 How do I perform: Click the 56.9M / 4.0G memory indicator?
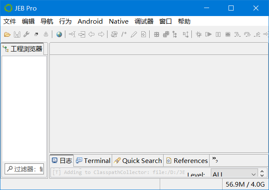245,185
